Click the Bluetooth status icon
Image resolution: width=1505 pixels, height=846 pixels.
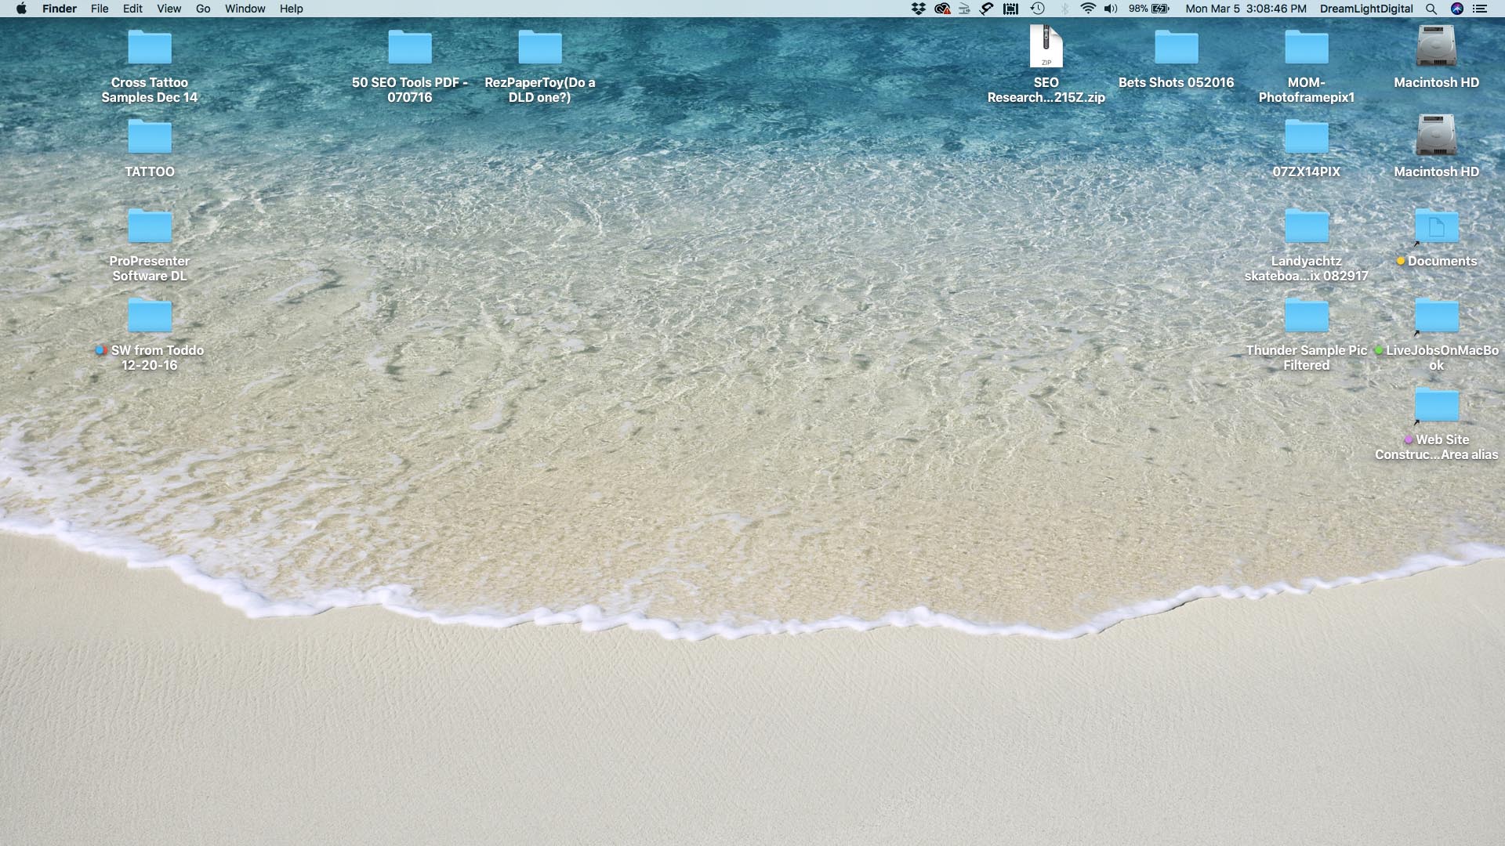point(1064,9)
